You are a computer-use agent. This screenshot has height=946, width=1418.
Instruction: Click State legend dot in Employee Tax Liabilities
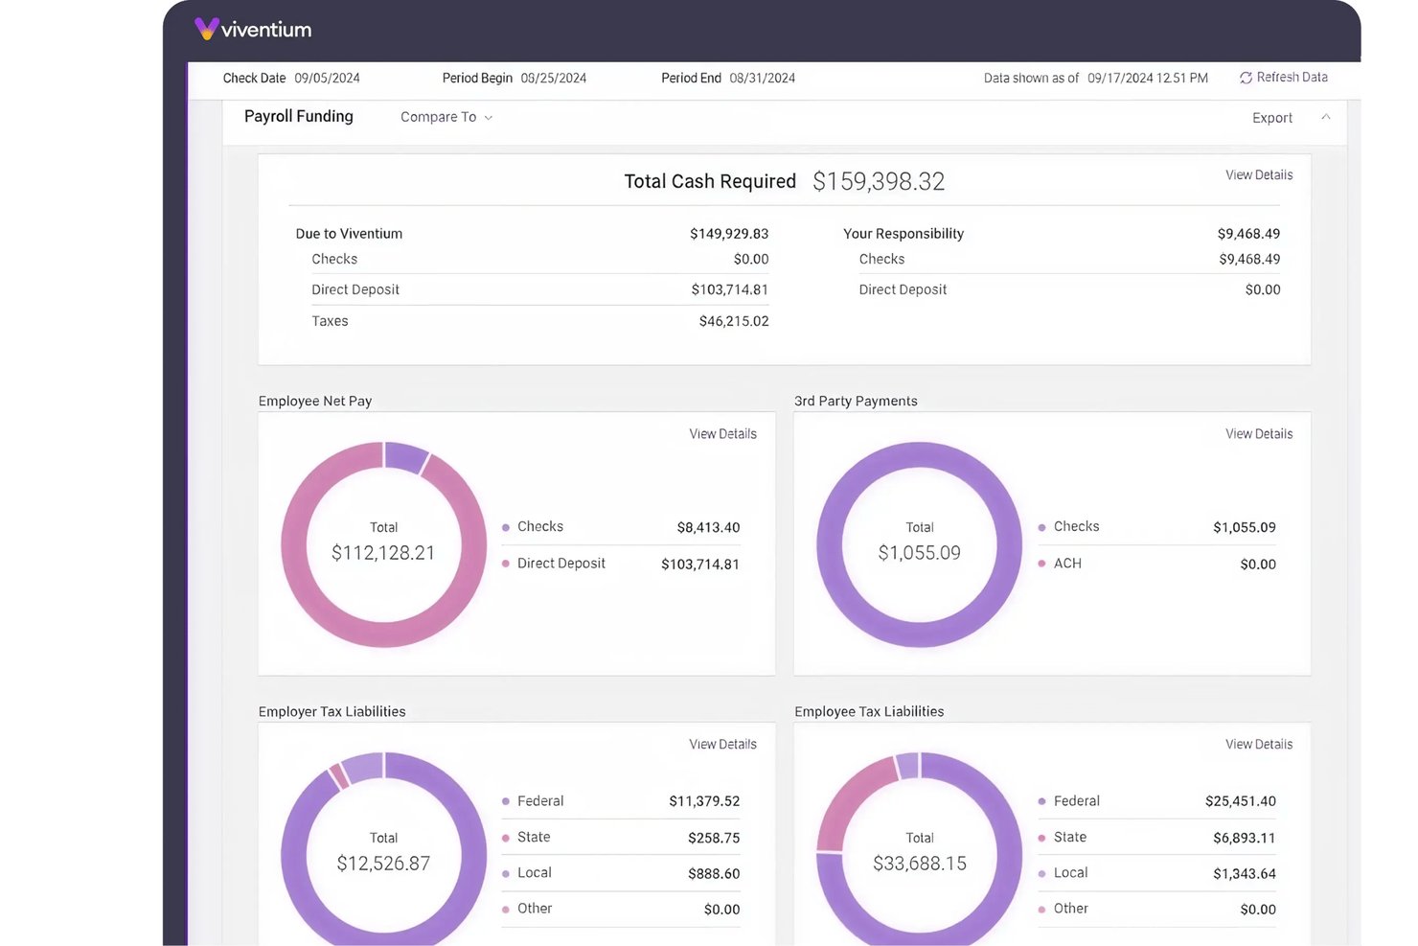pos(1042,838)
